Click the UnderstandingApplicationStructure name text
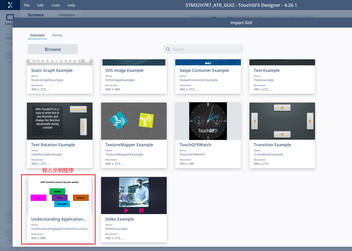Viewport: 352px width, 251px height. [x=59, y=229]
